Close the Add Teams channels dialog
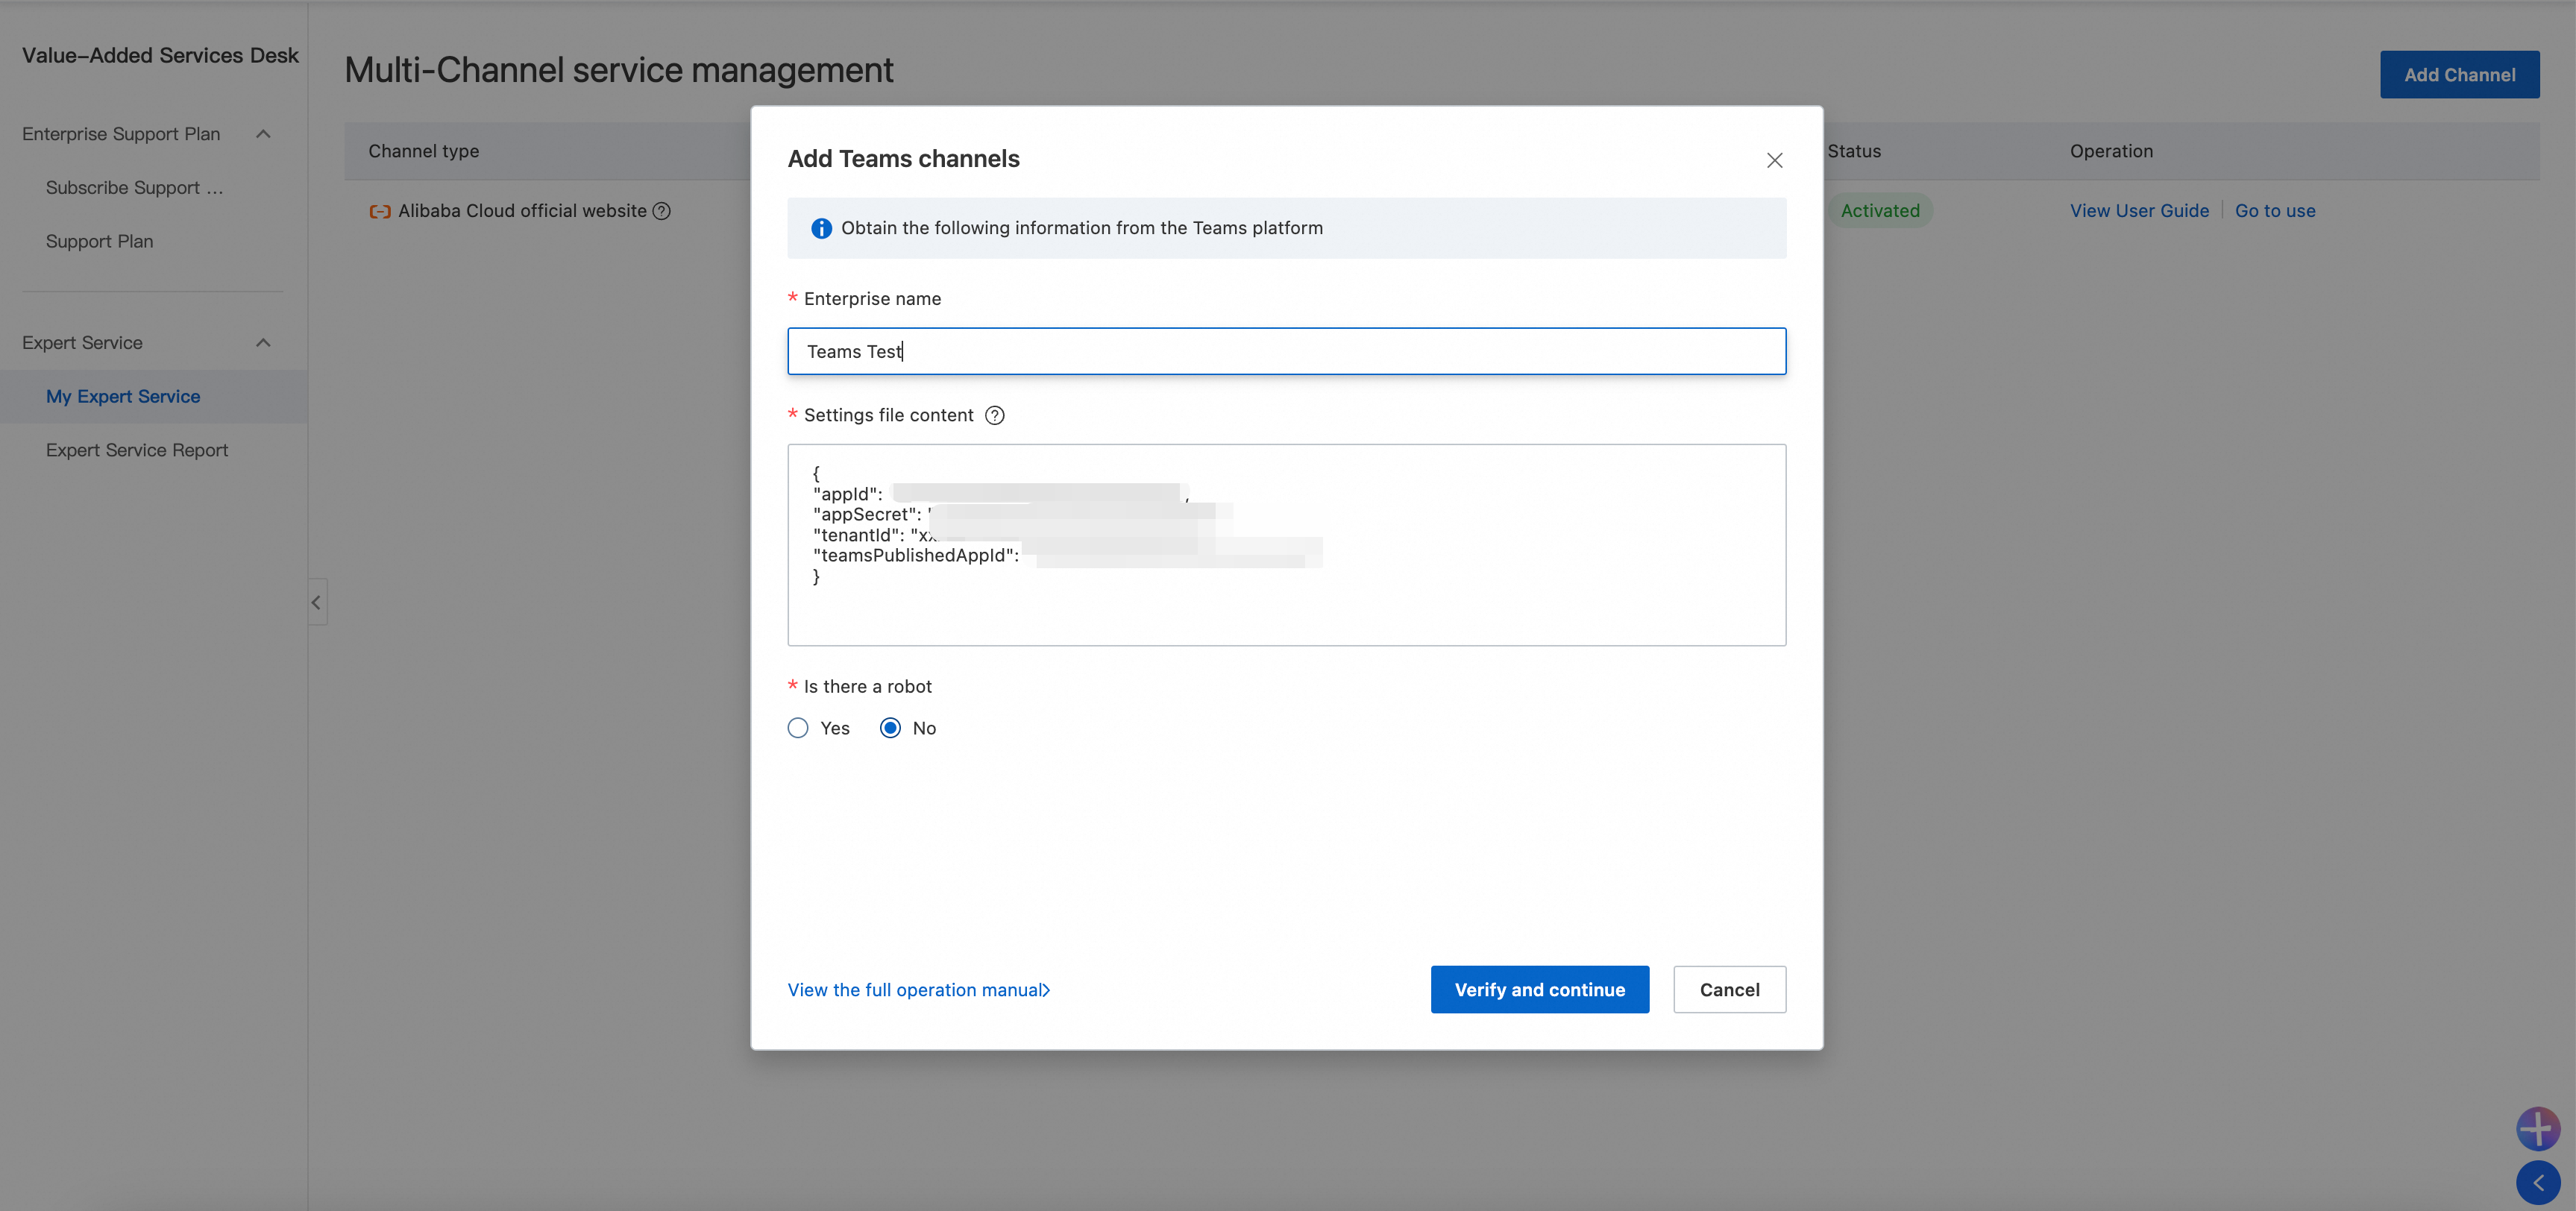2576x1211 pixels. (1774, 160)
